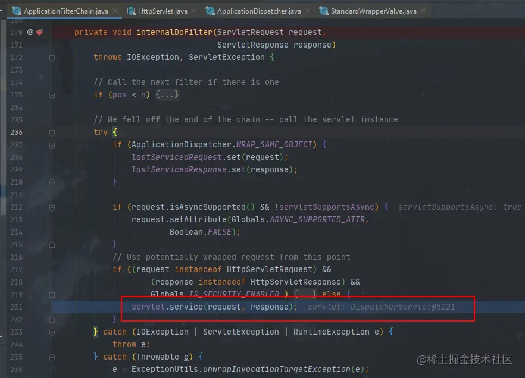The image size is (525, 378).
Task: Click the folded {...} placeholder on line 175
Action: point(167,94)
